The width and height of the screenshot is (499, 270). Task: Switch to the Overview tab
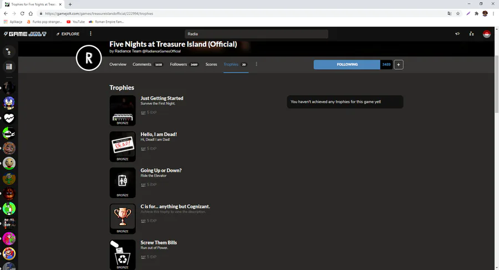118,64
